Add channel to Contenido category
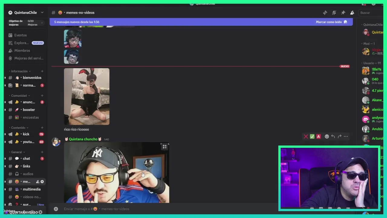Viewport: 387px width, 218px height. coord(42,128)
